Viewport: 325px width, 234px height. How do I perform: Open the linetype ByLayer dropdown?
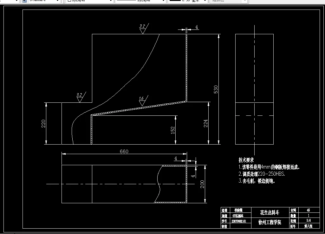pos(140,1)
